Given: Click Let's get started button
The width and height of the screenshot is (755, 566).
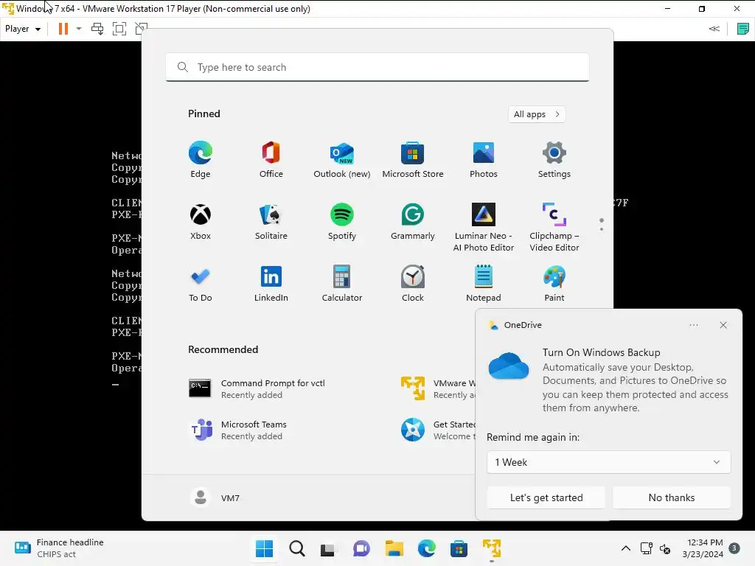Looking at the screenshot, I should [x=546, y=497].
